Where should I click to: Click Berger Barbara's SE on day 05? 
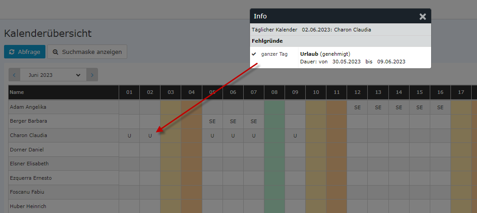pyautogui.click(x=212, y=121)
